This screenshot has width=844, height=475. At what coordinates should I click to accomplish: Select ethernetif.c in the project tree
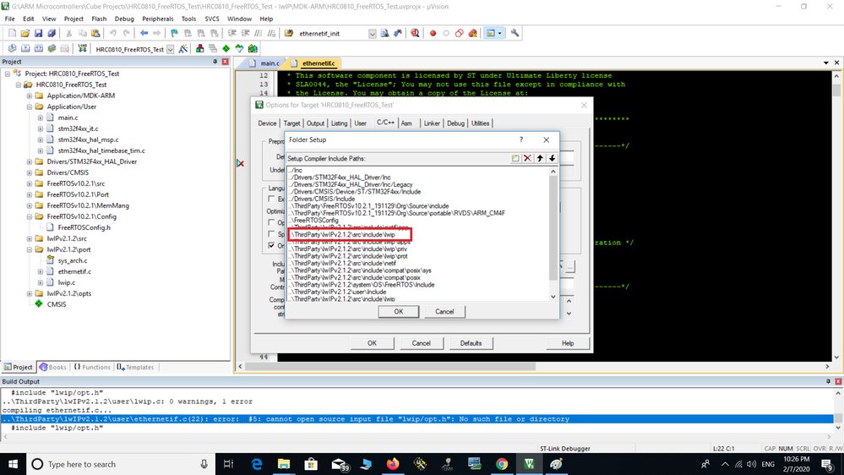74,271
